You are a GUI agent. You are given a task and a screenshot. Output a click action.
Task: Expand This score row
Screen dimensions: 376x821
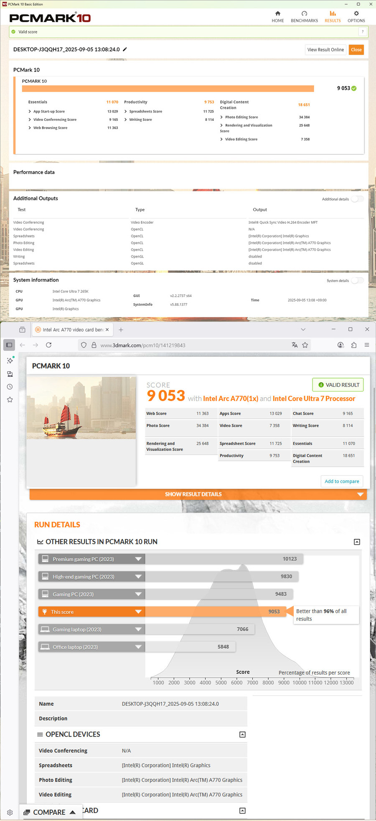coord(91,612)
